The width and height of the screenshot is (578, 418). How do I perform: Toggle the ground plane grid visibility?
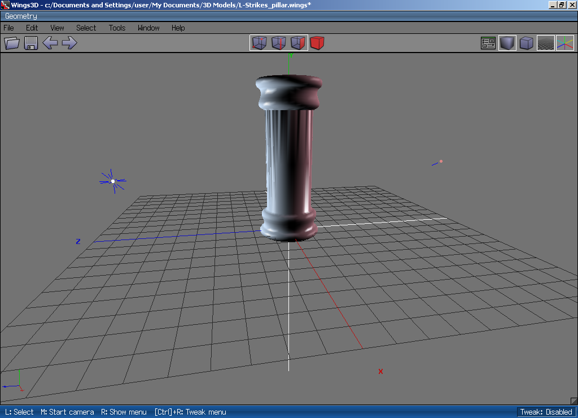545,42
